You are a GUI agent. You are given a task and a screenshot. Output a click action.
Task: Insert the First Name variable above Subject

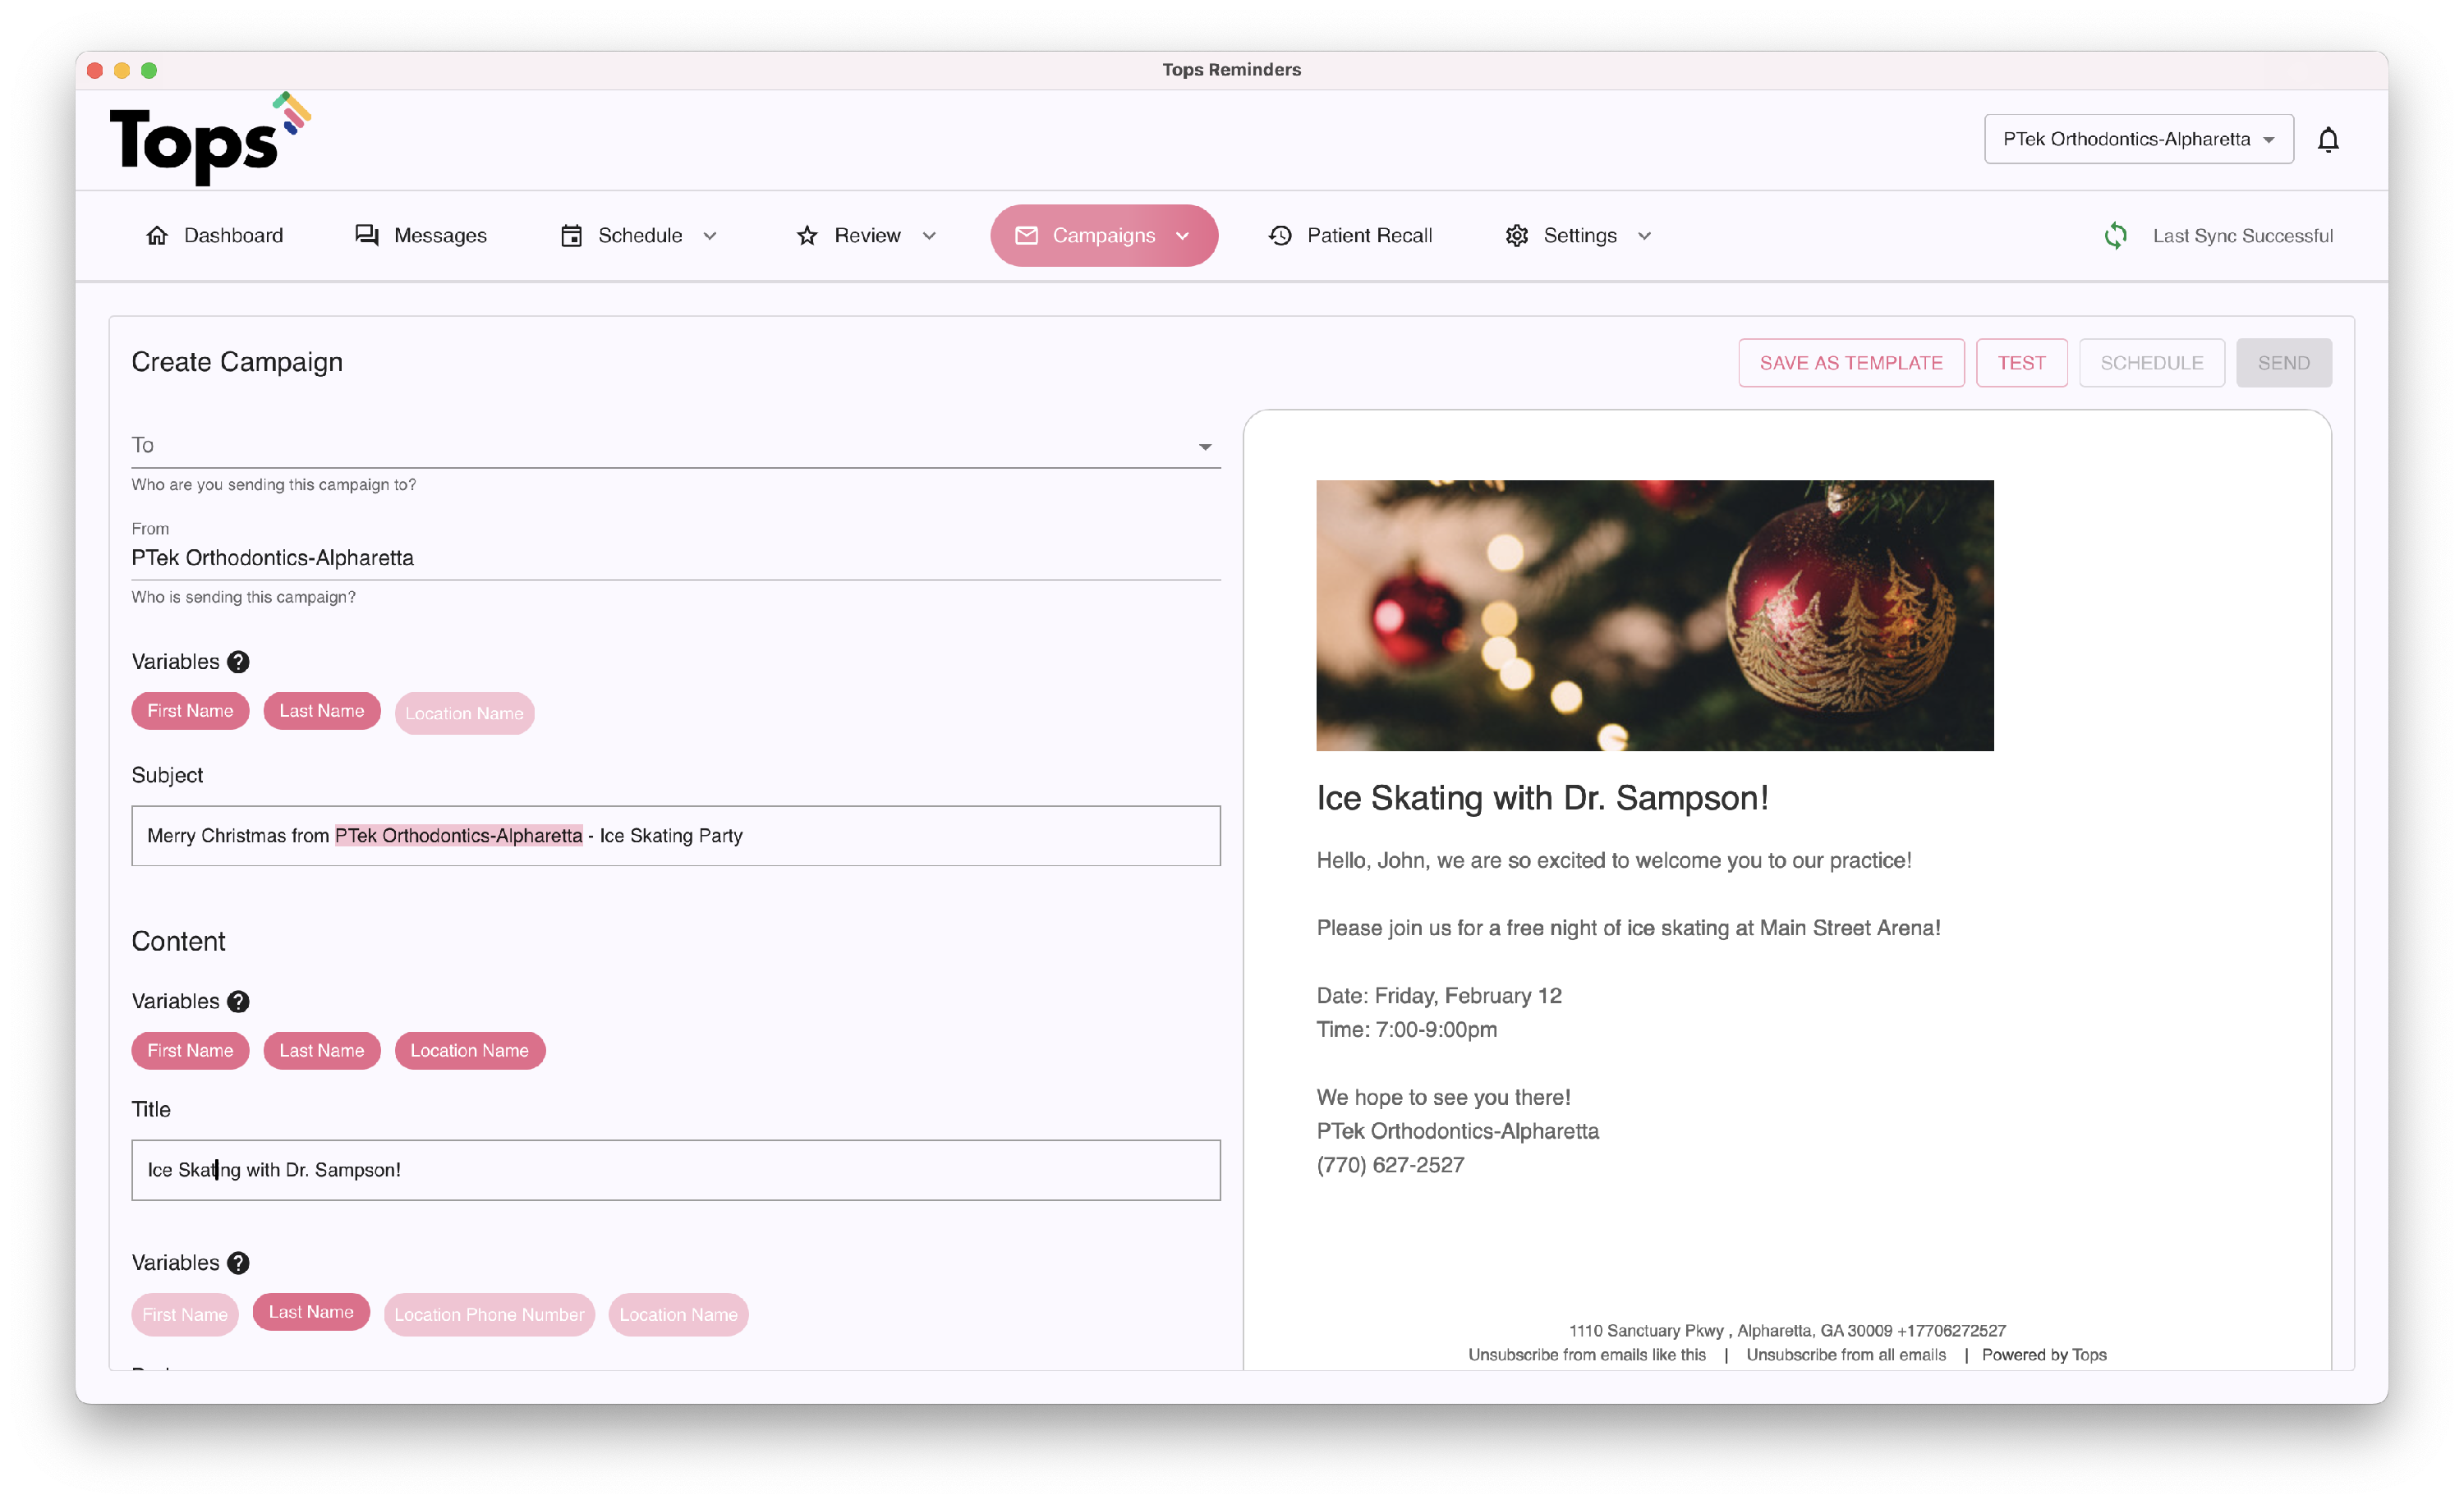[x=190, y=710]
